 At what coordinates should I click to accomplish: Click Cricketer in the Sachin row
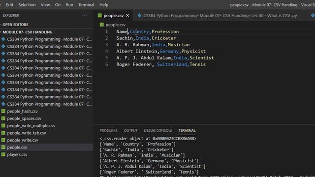pyautogui.click(x=164, y=38)
